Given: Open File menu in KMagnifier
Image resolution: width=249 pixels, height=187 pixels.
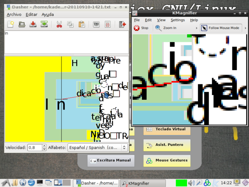Looking at the screenshot, I should [137, 20].
